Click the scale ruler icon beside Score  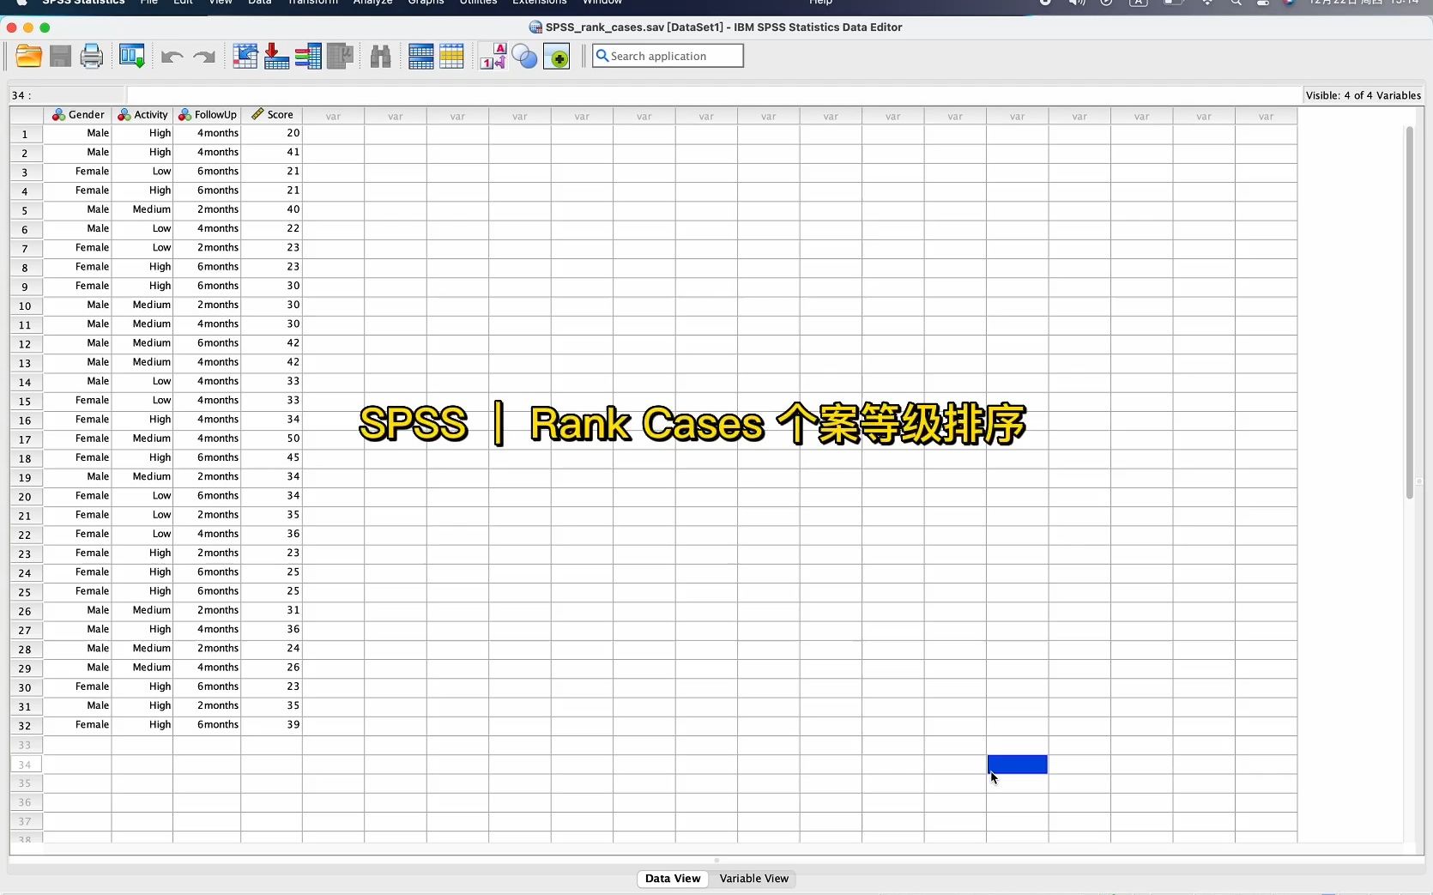[257, 114]
